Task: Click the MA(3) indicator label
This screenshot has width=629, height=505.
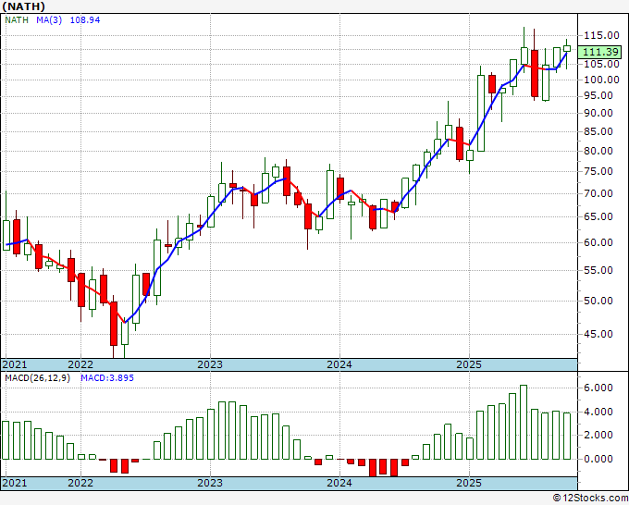Action: click(x=49, y=20)
